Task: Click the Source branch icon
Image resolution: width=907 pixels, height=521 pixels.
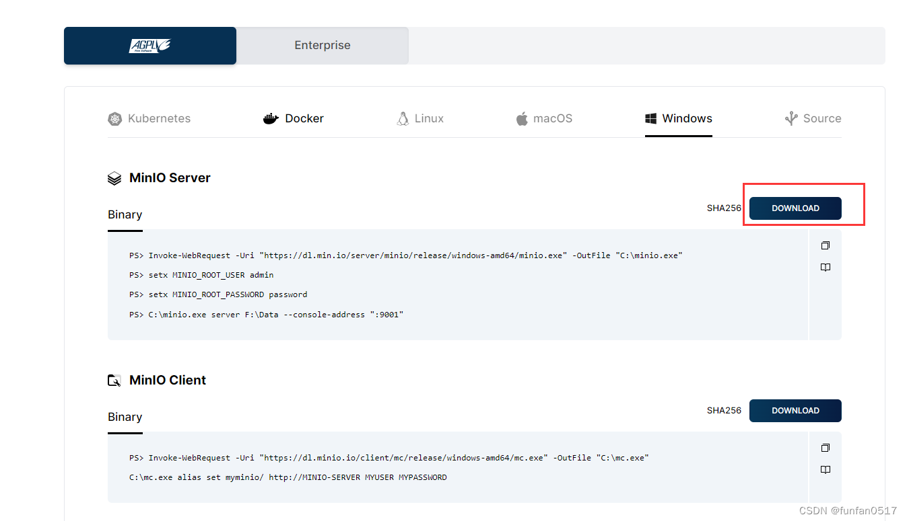Action: click(x=791, y=119)
